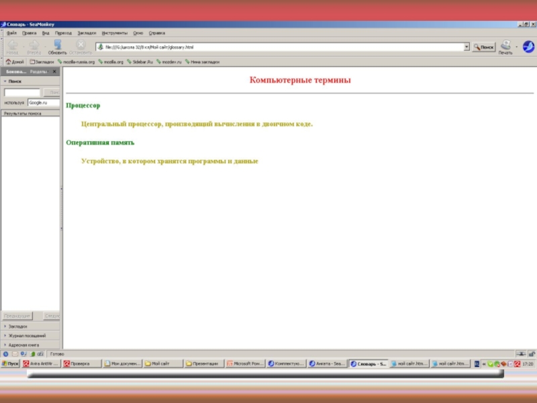The width and height of the screenshot is (537, 403).
Task: Click the Print (Печать) icon
Action: pyautogui.click(x=505, y=45)
